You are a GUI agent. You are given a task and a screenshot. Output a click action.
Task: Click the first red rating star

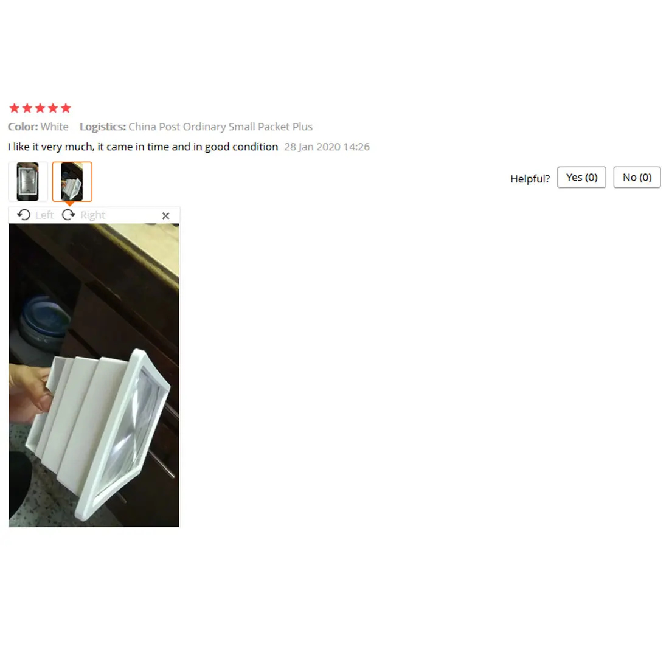click(14, 108)
